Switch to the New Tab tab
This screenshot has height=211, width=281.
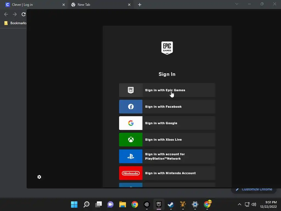[x=100, y=5]
